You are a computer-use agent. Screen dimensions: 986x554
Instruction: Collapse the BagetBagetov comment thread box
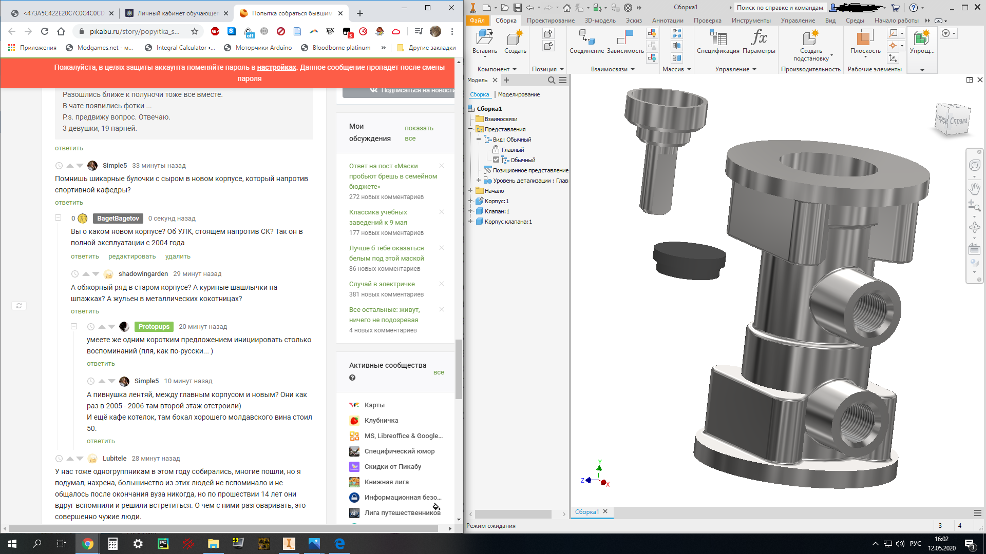(58, 217)
